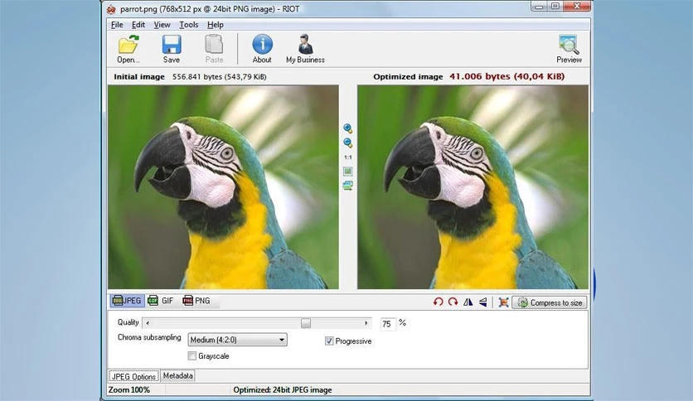Open the Help menu
This screenshot has width=693, height=401.
tap(216, 25)
